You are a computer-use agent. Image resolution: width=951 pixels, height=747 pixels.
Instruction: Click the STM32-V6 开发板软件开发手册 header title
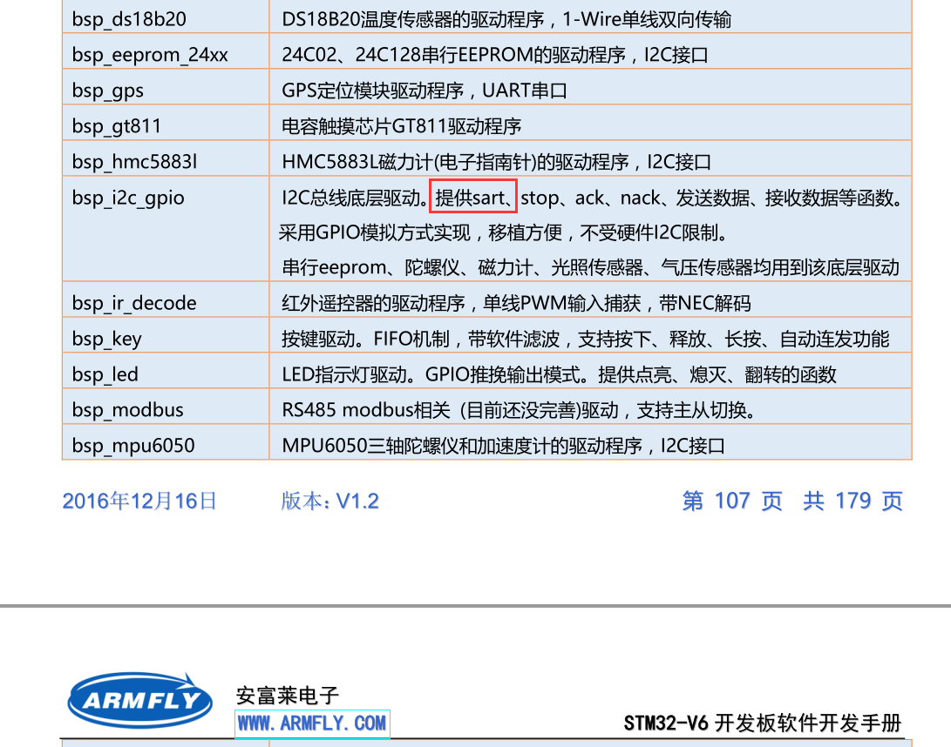(763, 723)
